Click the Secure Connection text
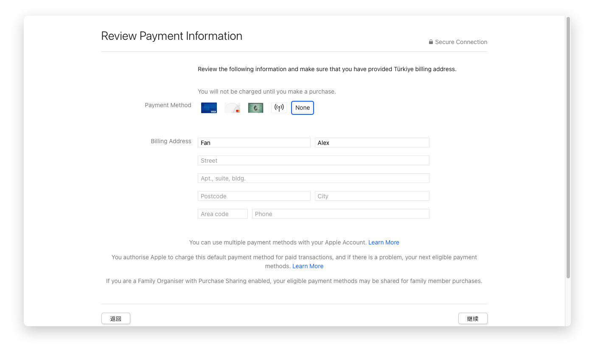Screen dimensions: 595x358 (461, 42)
